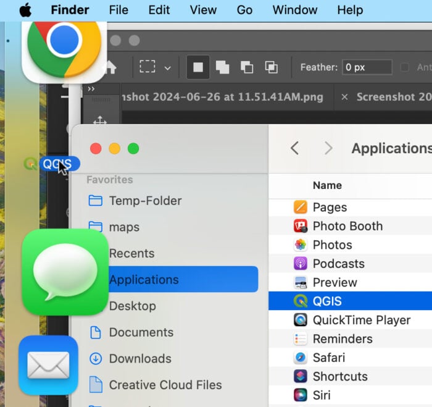Open the Go menu
The width and height of the screenshot is (432, 407).
pyautogui.click(x=244, y=10)
